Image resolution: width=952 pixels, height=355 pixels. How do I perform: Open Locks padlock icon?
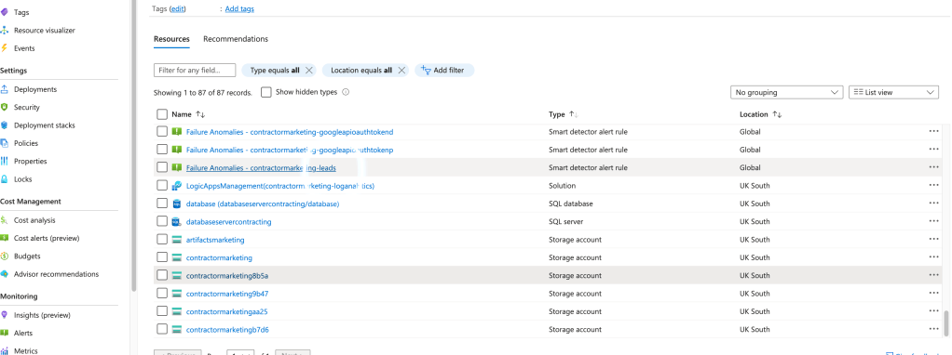click(x=5, y=179)
